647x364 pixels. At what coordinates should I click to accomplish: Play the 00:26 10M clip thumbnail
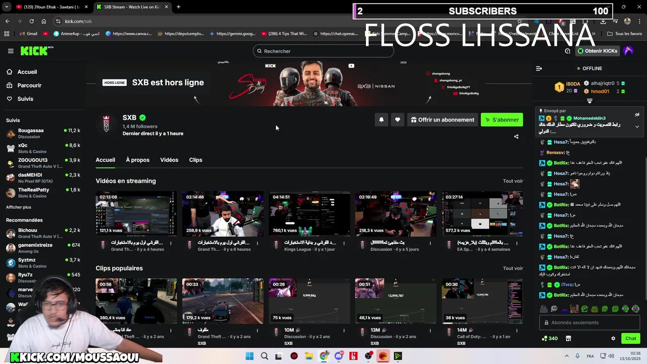pyautogui.click(x=309, y=301)
